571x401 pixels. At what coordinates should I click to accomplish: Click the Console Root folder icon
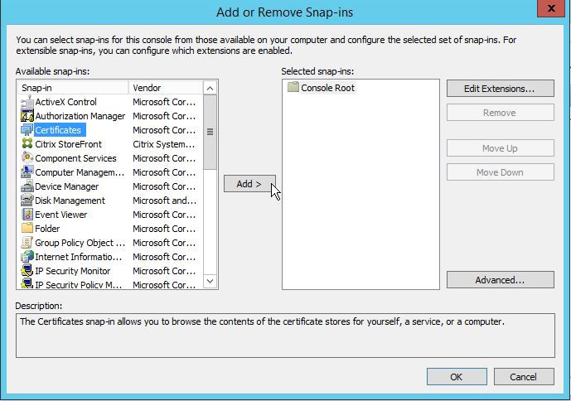(x=293, y=88)
